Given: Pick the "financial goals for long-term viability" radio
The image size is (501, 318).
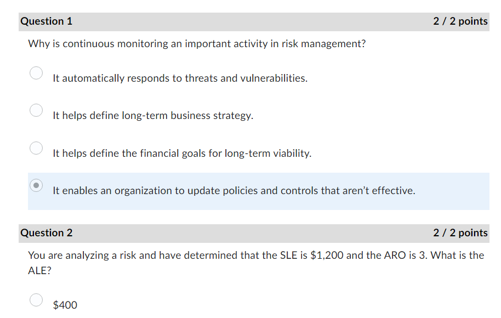Looking at the screenshot, I should (36, 148).
